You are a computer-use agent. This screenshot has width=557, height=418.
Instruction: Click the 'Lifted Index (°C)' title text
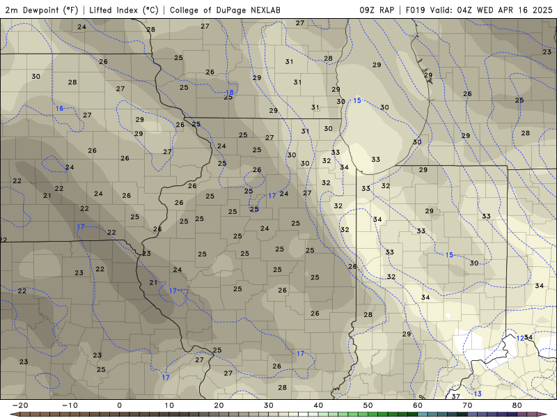[x=124, y=10]
